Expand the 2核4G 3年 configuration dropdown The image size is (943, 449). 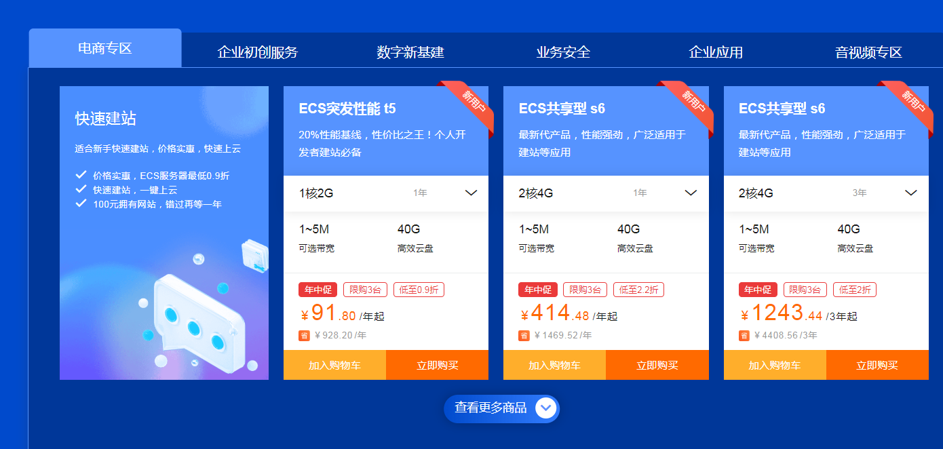click(826, 193)
